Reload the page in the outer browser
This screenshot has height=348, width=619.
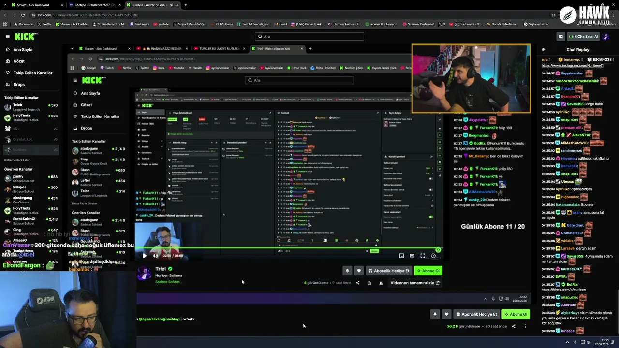click(x=23, y=15)
